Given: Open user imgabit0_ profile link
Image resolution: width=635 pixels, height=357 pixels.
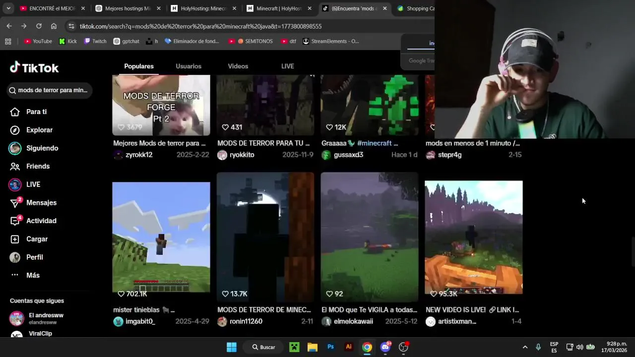Looking at the screenshot, I should [140, 321].
